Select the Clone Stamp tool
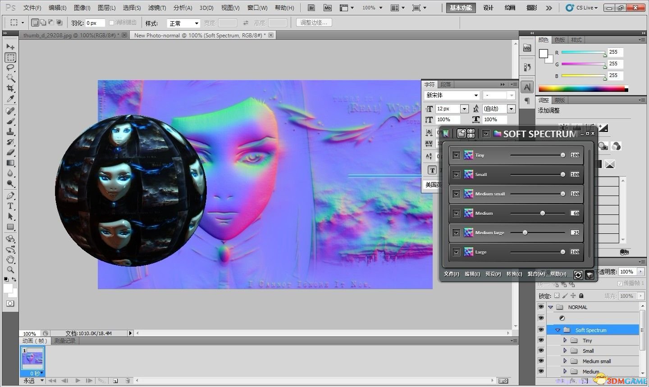Viewport: 649px width, 387px height. click(10, 132)
